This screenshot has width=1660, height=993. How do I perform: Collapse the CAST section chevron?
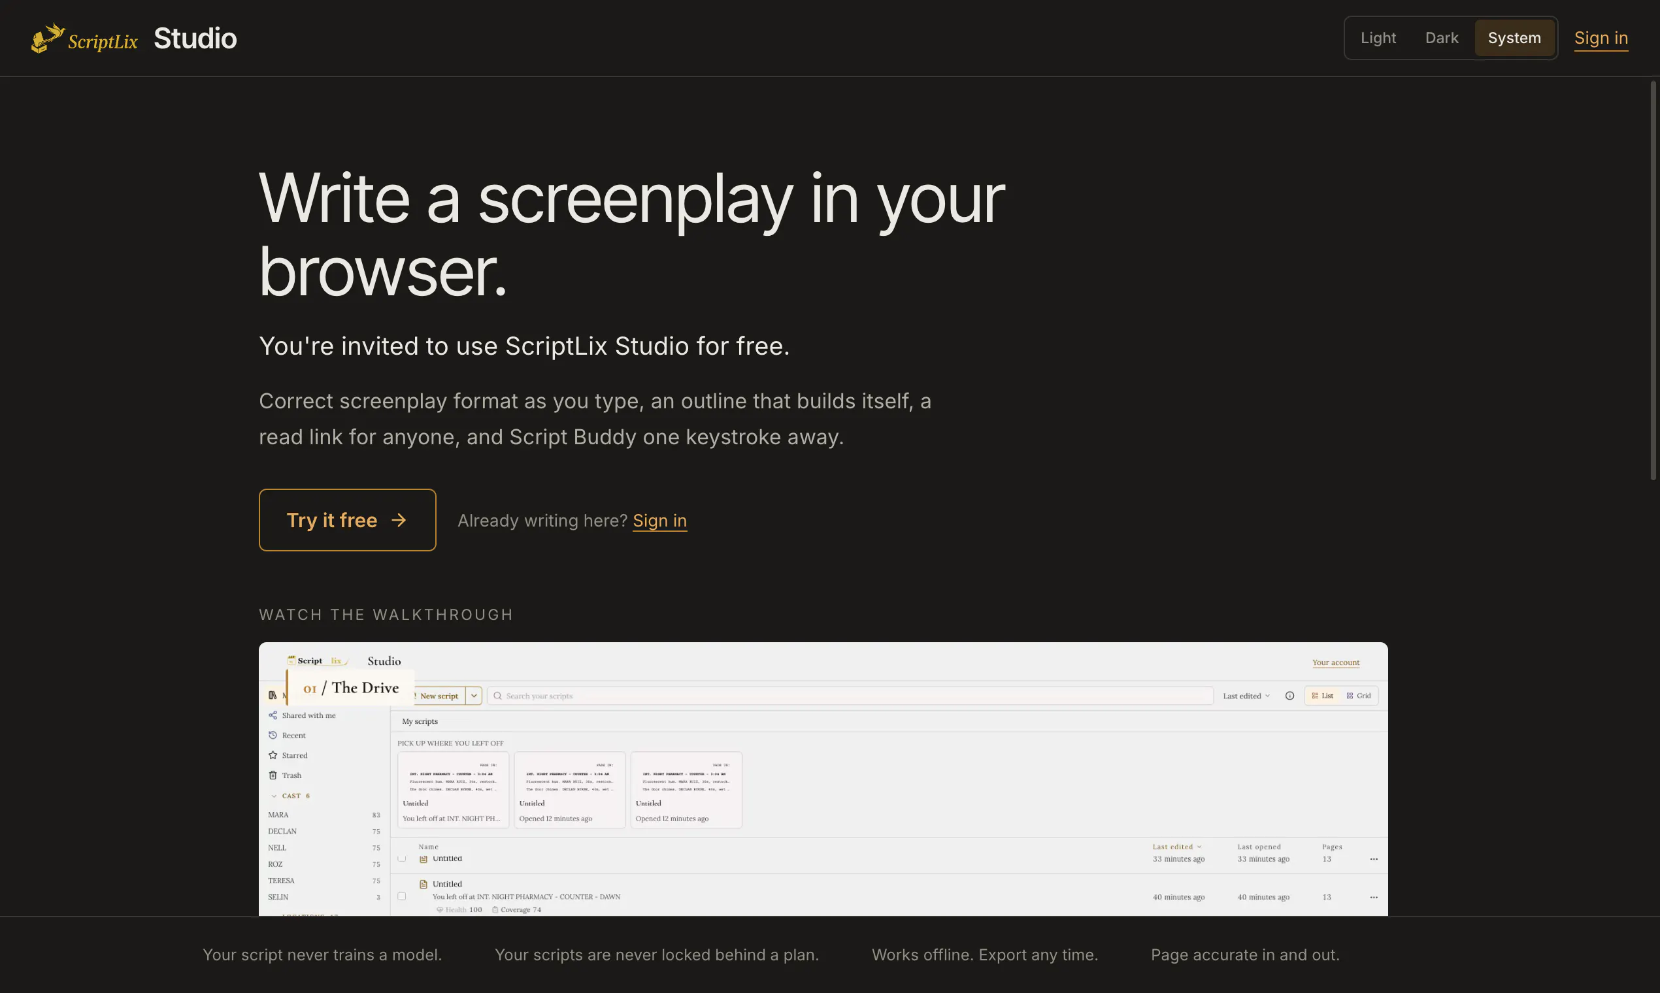[x=274, y=796]
